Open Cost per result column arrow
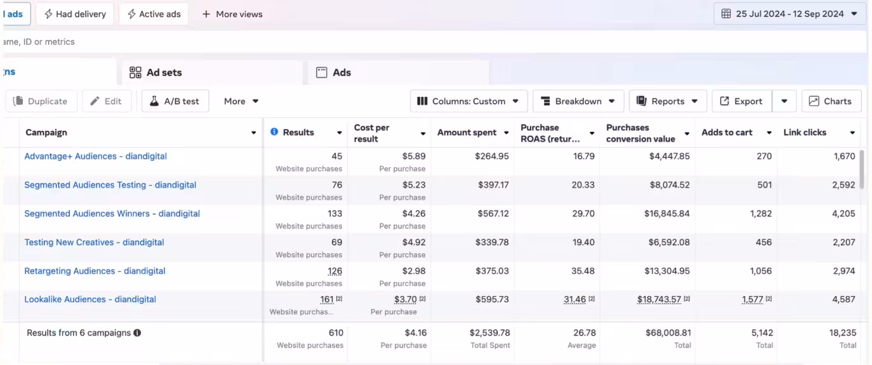The height and width of the screenshot is (365, 872). click(423, 133)
